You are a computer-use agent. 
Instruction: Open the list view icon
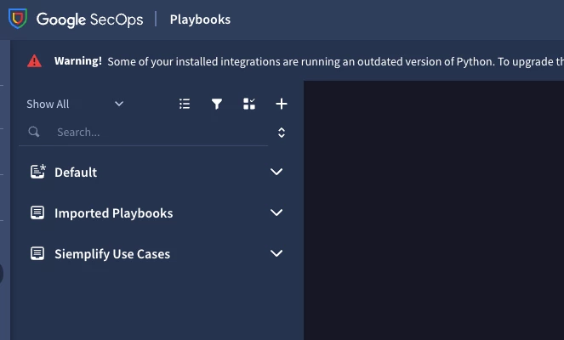(185, 104)
